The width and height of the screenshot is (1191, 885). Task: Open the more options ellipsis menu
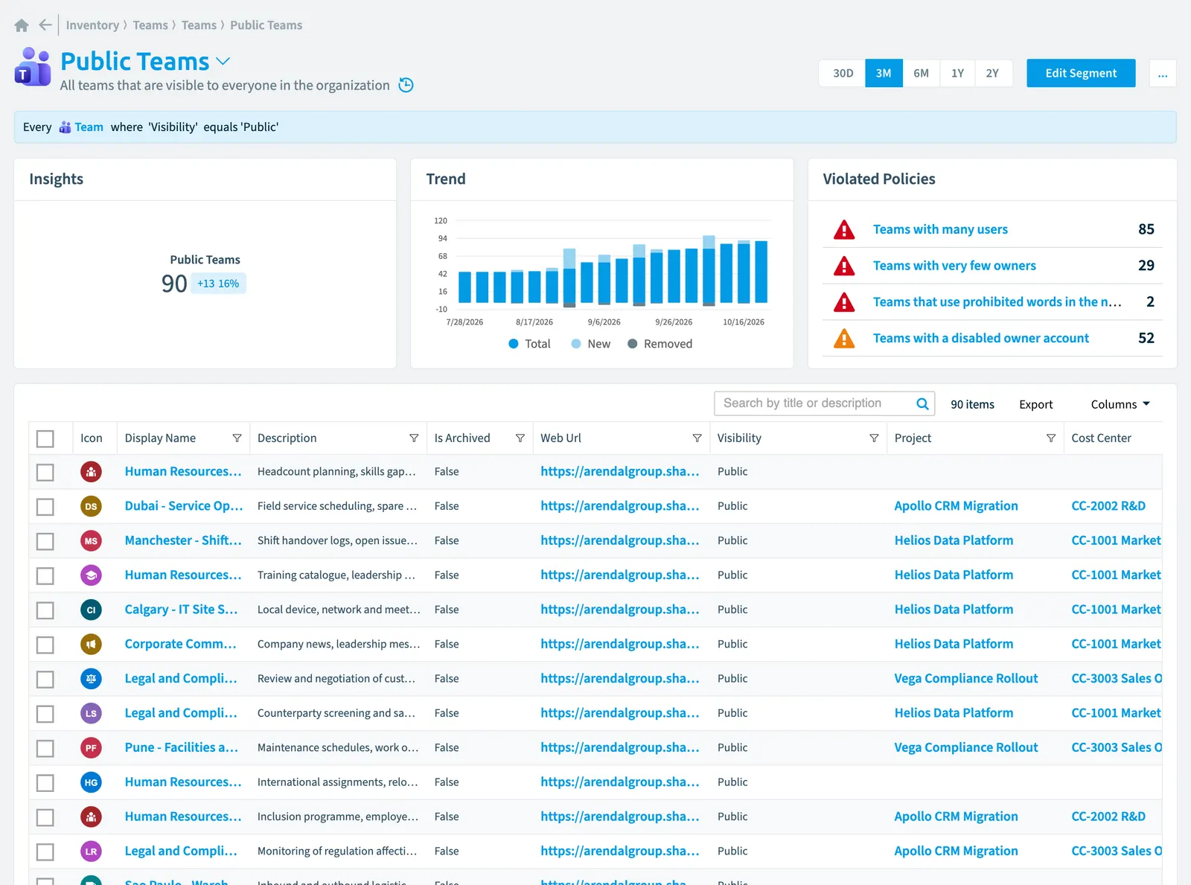(1163, 73)
